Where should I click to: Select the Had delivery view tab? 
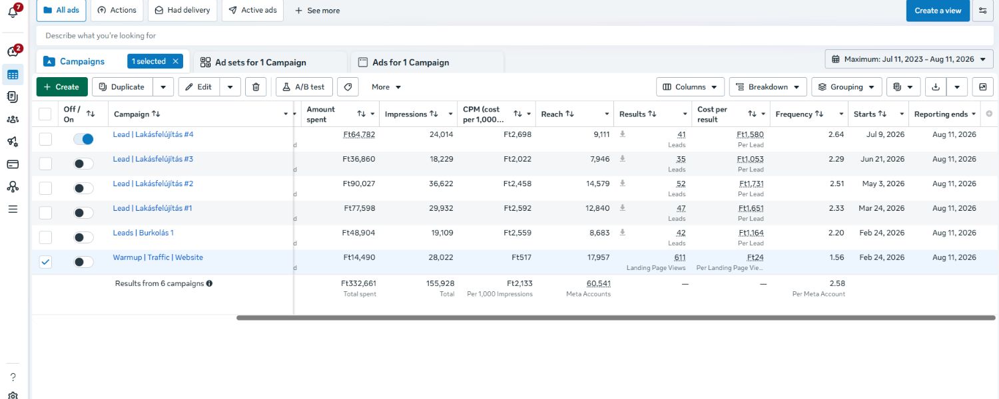click(182, 10)
